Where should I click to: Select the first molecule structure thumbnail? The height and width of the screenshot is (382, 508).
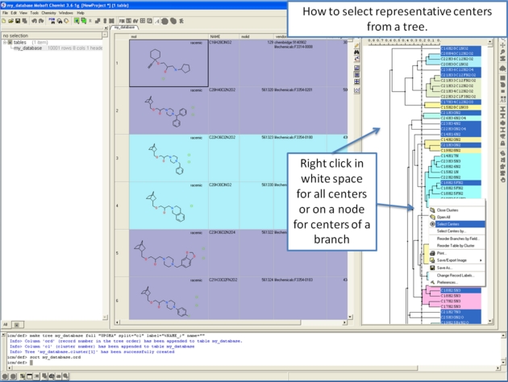point(168,63)
